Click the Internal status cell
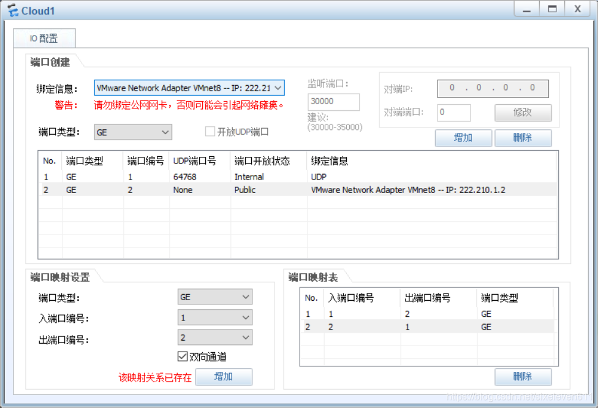598x408 pixels. 249,177
